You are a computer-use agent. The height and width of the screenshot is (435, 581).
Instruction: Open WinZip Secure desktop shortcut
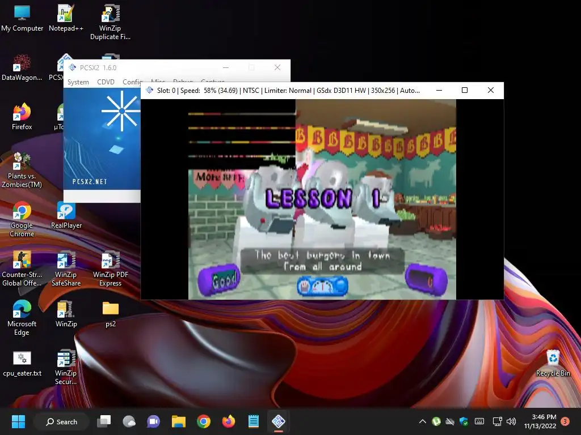click(66, 367)
